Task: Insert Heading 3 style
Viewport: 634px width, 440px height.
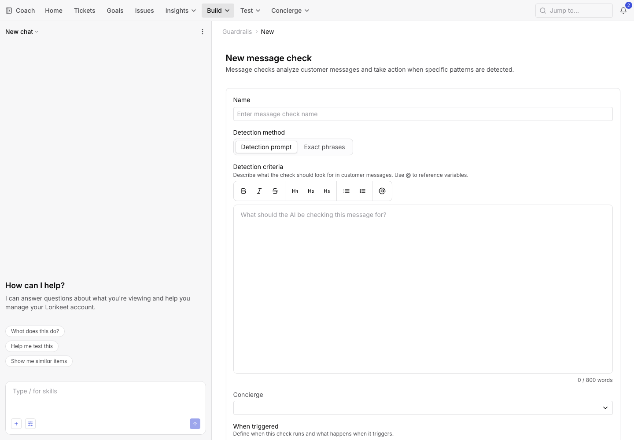Action: coord(327,191)
